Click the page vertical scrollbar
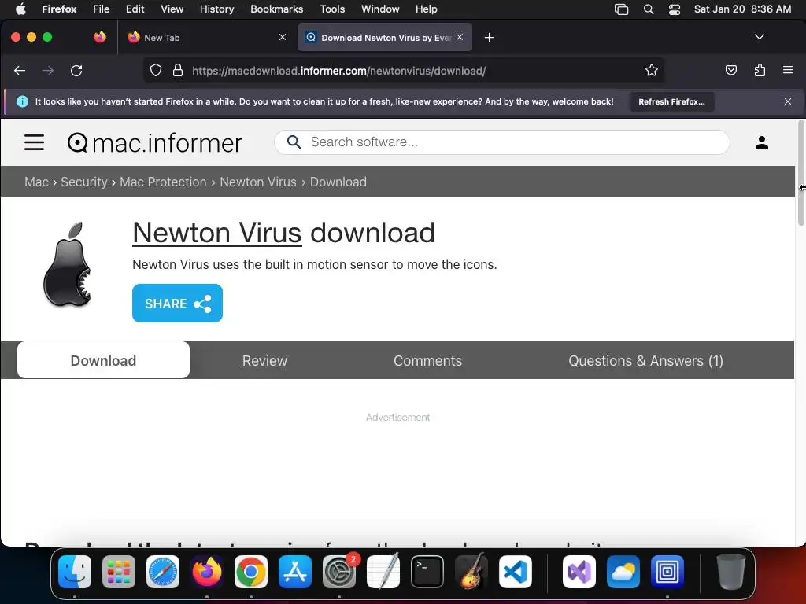 (x=800, y=172)
